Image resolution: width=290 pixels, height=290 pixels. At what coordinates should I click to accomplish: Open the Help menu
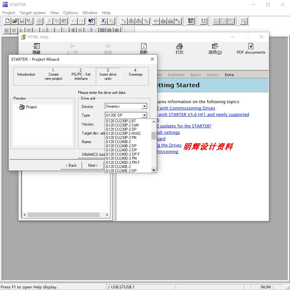tap(106, 12)
